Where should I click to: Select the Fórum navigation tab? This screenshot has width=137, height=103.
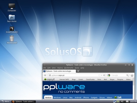click(x=102, y=97)
